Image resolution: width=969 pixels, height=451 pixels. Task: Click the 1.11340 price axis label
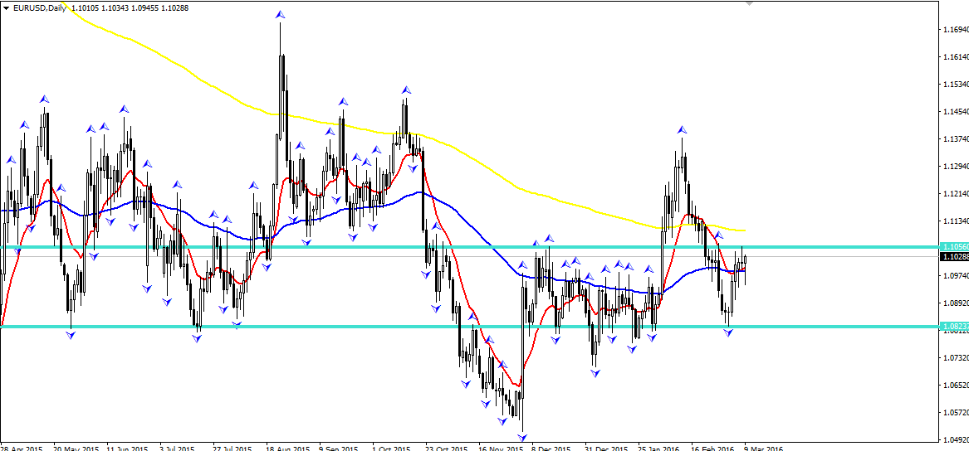click(956, 221)
